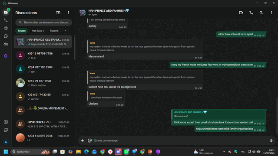278x156 pixels.
Task: Click the conversation scrollbar
Action: point(277,116)
